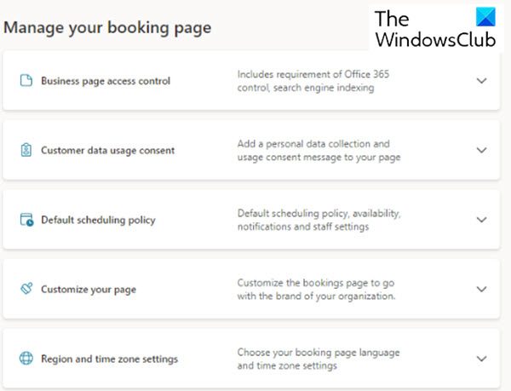Click the Default scheduling policy calendar icon
Image resolution: width=511 pixels, height=391 pixels.
(x=26, y=220)
